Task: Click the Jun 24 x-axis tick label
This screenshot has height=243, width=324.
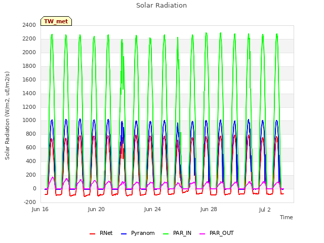Action: tap(152, 210)
